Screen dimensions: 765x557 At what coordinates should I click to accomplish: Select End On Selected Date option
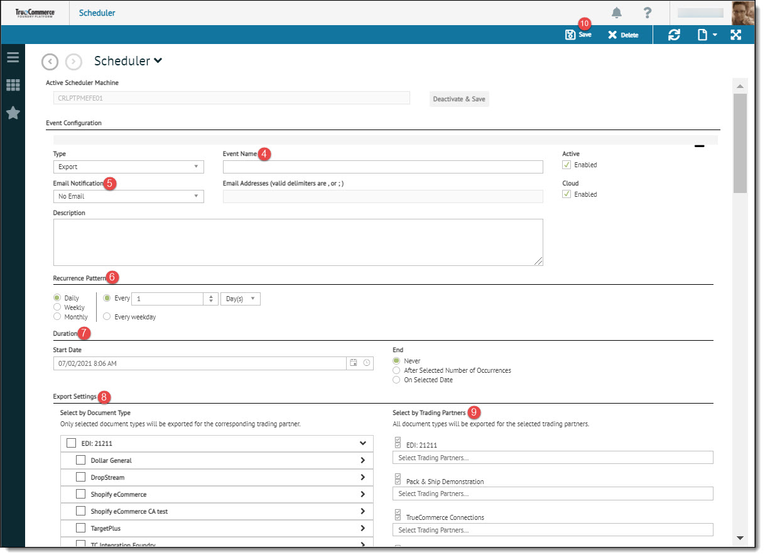pyautogui.click(x=396, y=380)
